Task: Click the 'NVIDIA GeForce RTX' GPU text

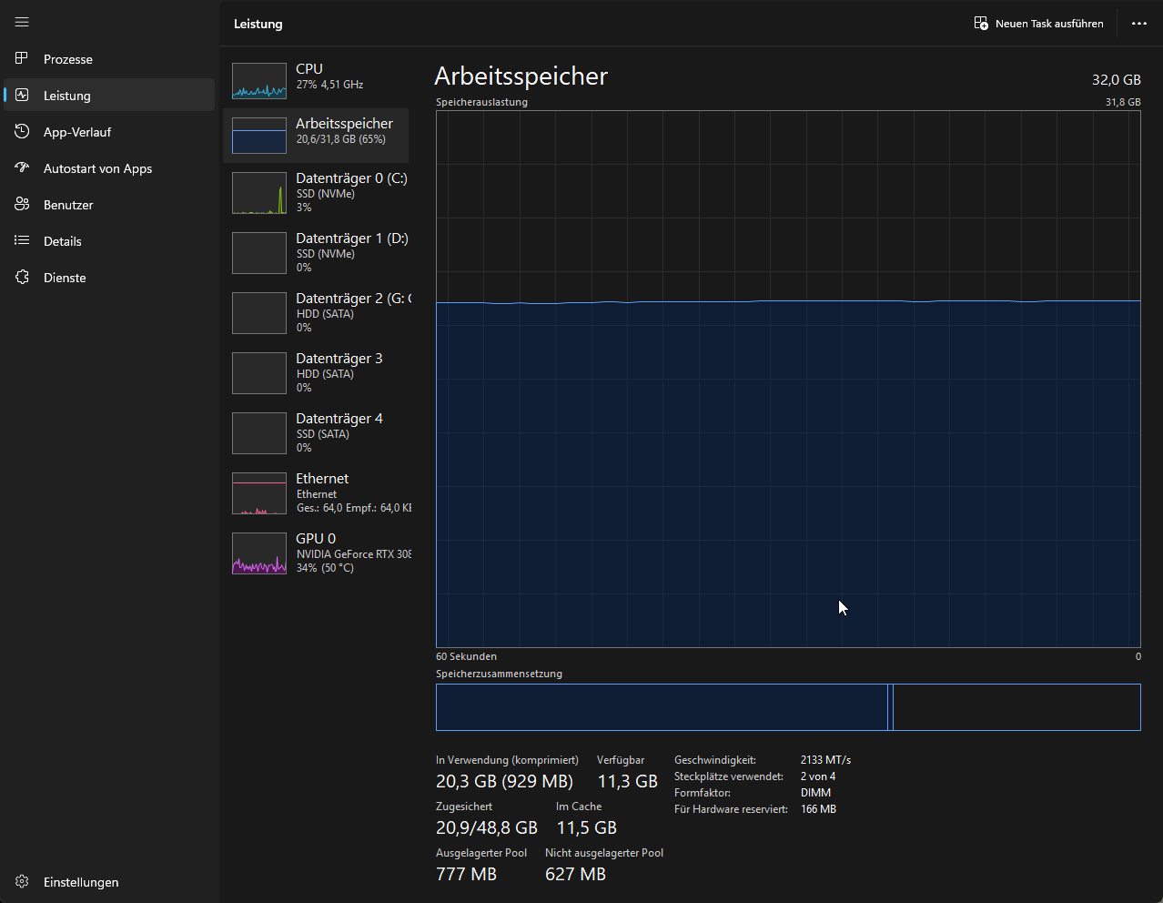Action: click(354, 554)
